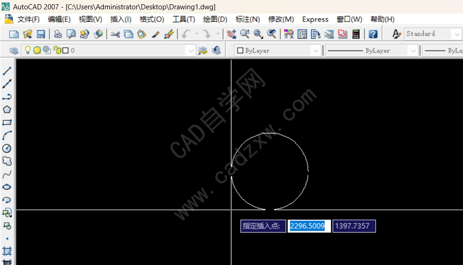Click the Layer Previous icon
The width and height of the screenshot is (463, 265).
[x=216, y=51]
